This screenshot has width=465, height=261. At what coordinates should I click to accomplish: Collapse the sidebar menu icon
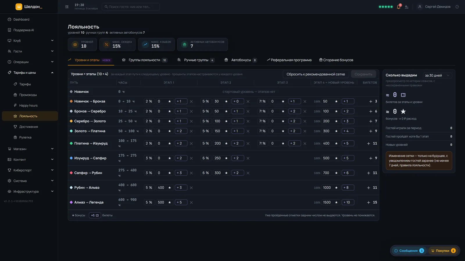pyautogui.click(x=67, y=7)
